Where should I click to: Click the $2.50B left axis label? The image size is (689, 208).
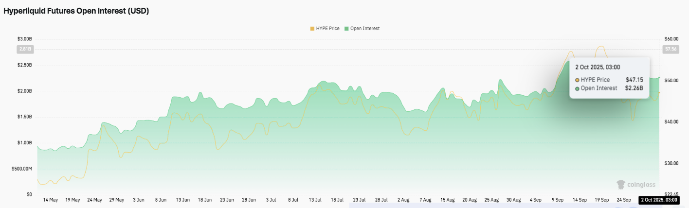pos(25,65)
